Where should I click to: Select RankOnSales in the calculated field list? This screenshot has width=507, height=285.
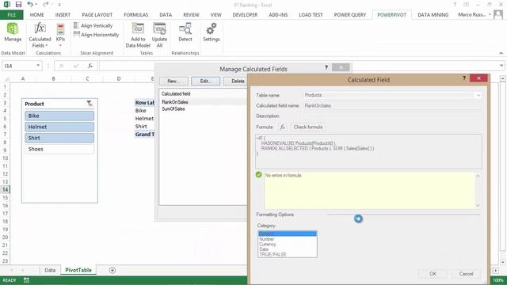pyautogui.click(x=174, y=102)
